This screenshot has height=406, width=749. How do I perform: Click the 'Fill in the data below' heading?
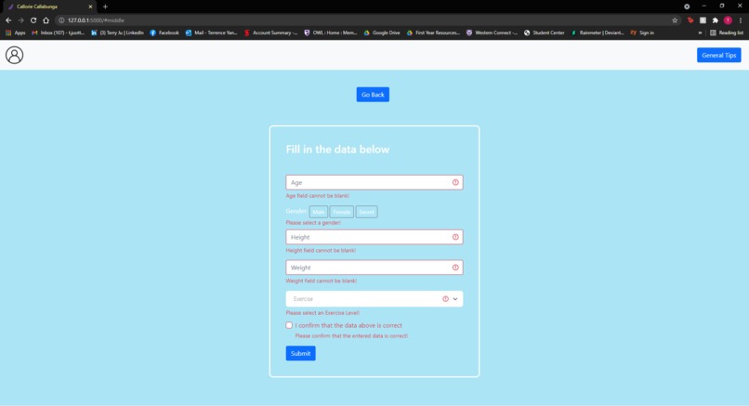click(337, 150)
